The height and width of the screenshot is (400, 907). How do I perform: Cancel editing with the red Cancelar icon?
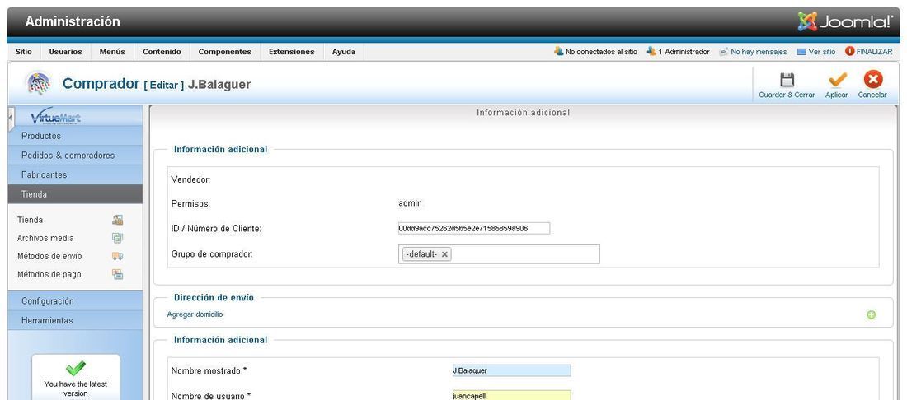873,80
